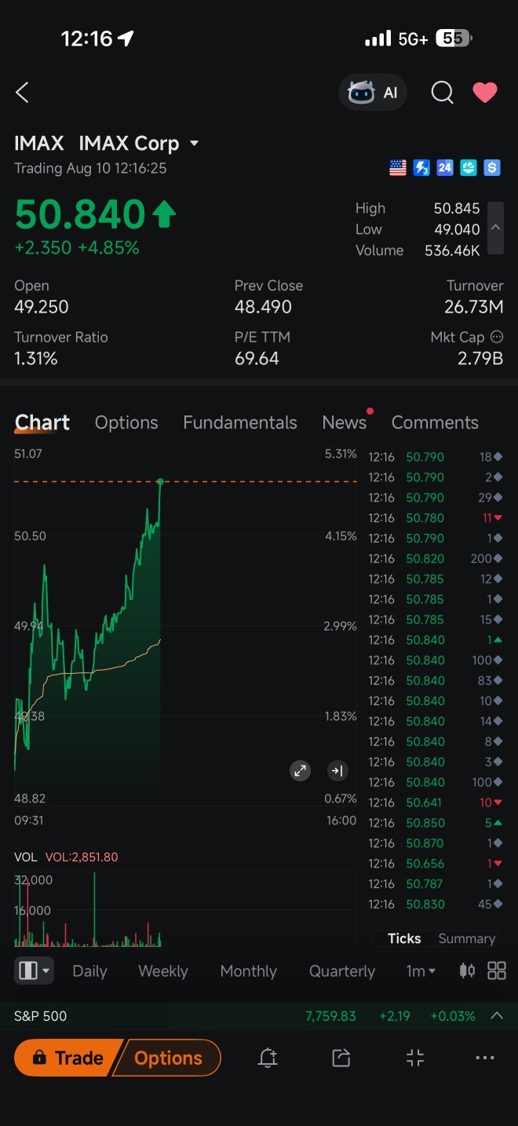This screenshot has height=1126, width=518.
Task: Tap the volume bar chart area
Action: click(186, 908)
